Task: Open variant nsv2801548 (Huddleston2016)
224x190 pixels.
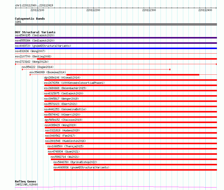Action: click(65, 141)
